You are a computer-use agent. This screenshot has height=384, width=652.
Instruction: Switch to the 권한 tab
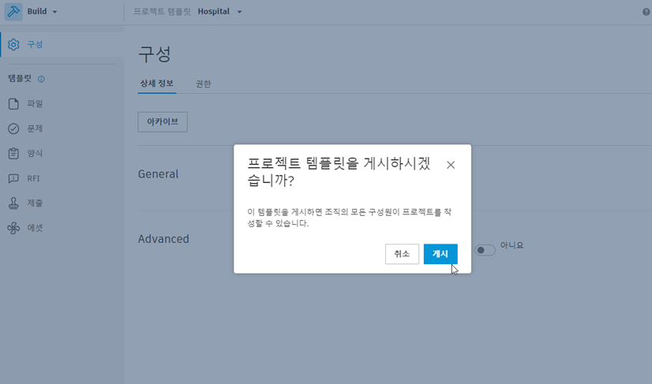[204, 84]
